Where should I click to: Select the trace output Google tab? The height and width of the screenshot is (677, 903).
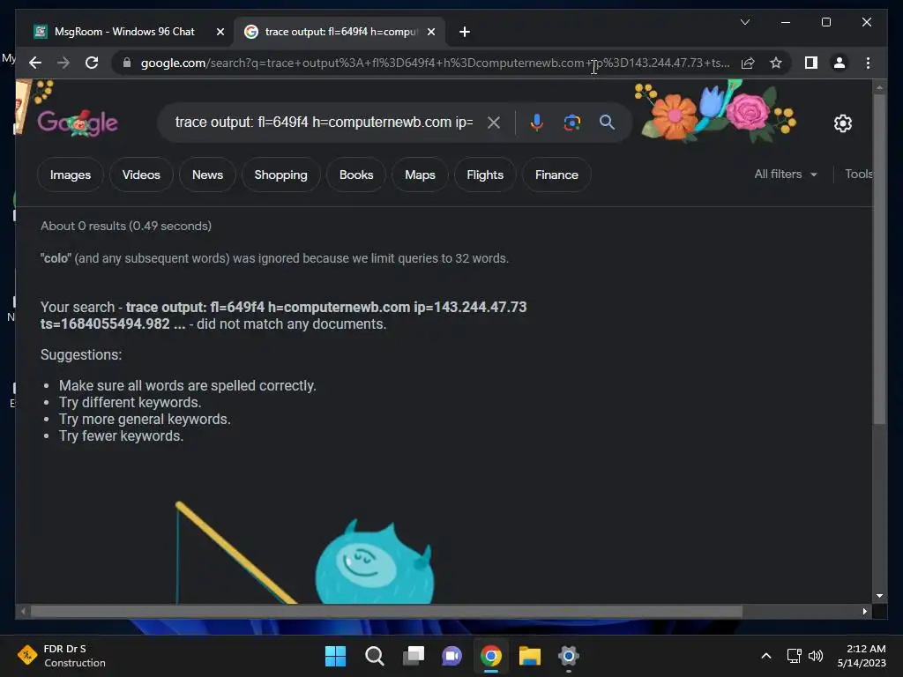pyautogui.click(x=340, y=32)
